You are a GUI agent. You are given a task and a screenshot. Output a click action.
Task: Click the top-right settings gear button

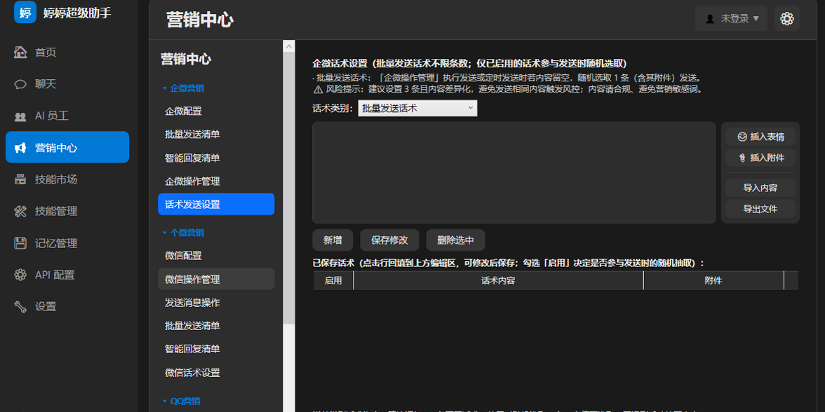pos(787,19)
